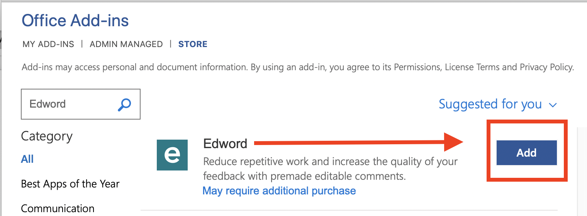
Task: Select the All category filter
Action: (x=27, y=159)
